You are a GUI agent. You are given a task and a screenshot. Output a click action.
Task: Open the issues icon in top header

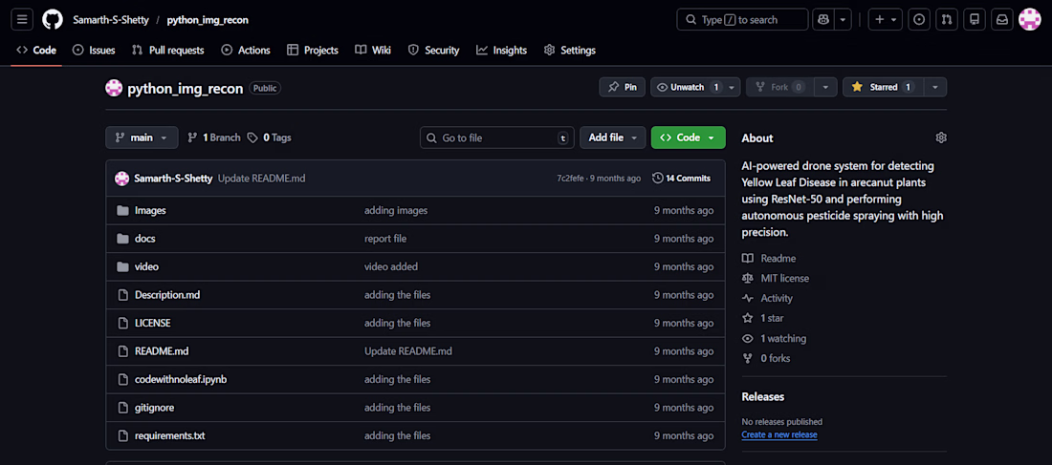(919, 19)
